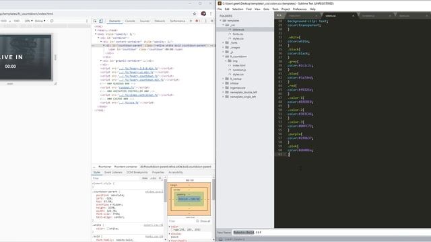
Task: Open the Goto menu in Sublime Text
Action: (x=266, y=9)
